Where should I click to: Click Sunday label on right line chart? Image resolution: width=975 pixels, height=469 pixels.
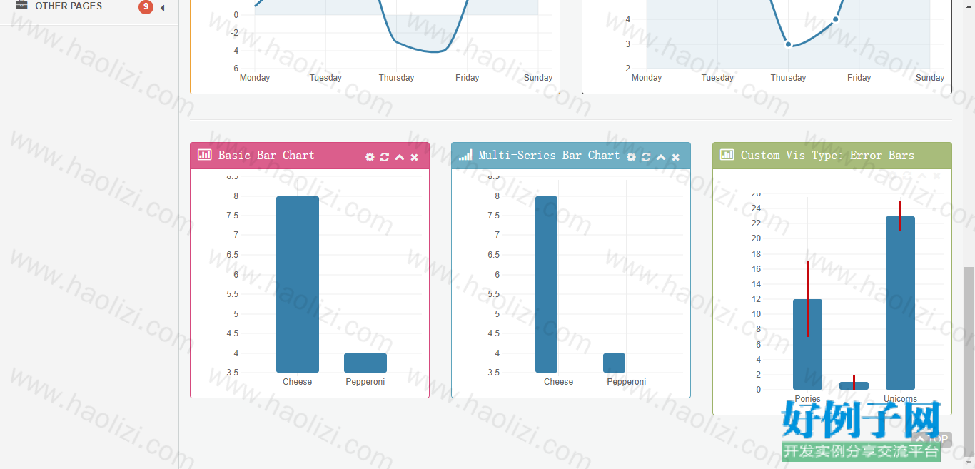930,78
